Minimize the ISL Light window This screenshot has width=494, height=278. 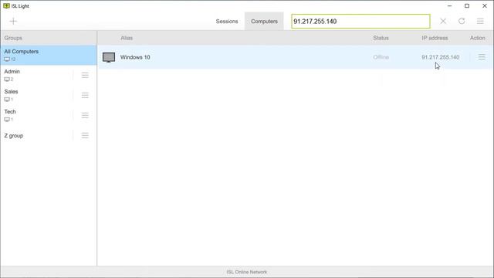tap(449, 5)
